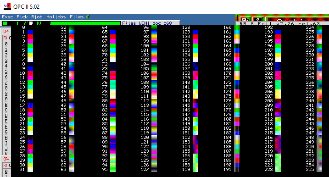Screen dimensions: 329x177
Task: Open the Files menu
Action: click(77, 17)
